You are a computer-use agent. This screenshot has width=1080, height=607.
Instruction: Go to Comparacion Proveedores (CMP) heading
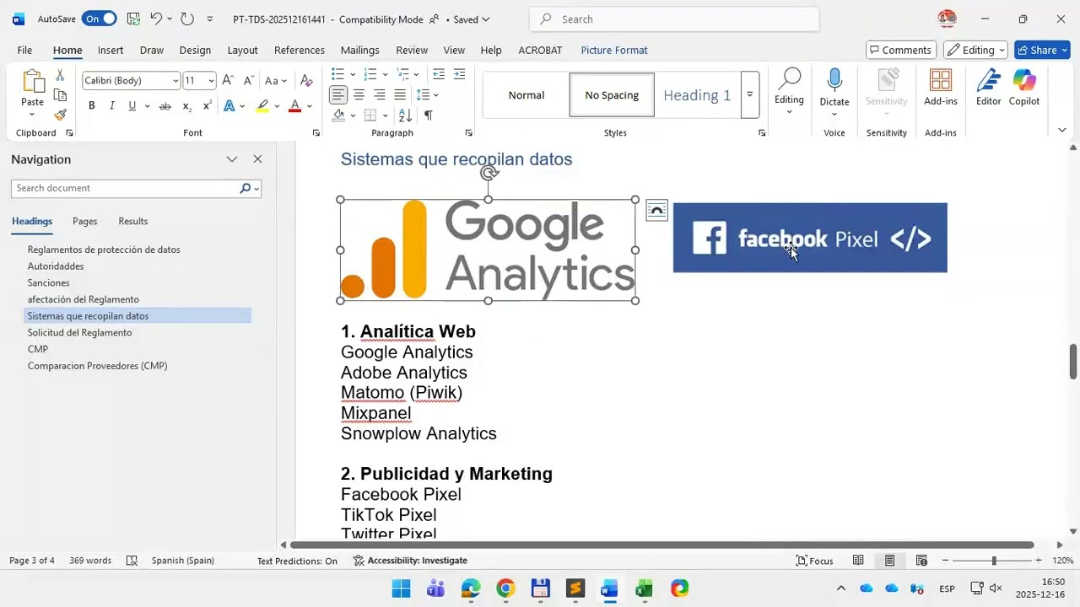pos(97,366)
